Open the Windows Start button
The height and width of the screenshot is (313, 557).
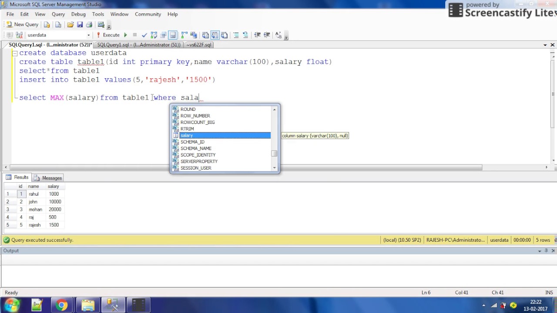pyautogui.click(x=12, y=305)
